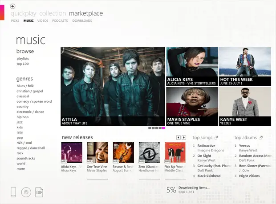Play top song Get Lucky
Viewport: 276px width, 204px height.
(x=214, y=166)
